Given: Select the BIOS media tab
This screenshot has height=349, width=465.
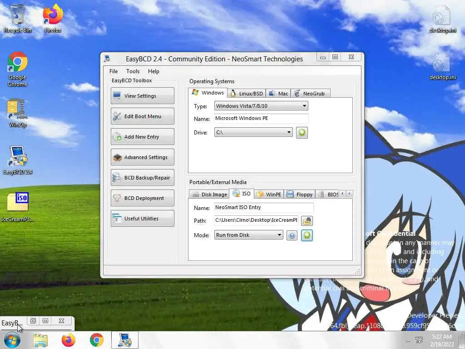Looking at the screenshot, I should 328,194.
